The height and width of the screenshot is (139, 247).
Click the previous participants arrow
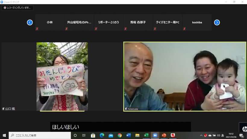click(30, 22)
